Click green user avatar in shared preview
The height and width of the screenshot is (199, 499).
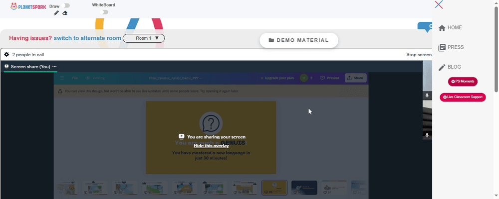(304, 78)
